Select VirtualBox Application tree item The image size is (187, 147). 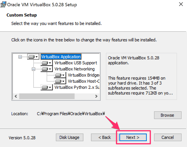[x=61, y=57]
